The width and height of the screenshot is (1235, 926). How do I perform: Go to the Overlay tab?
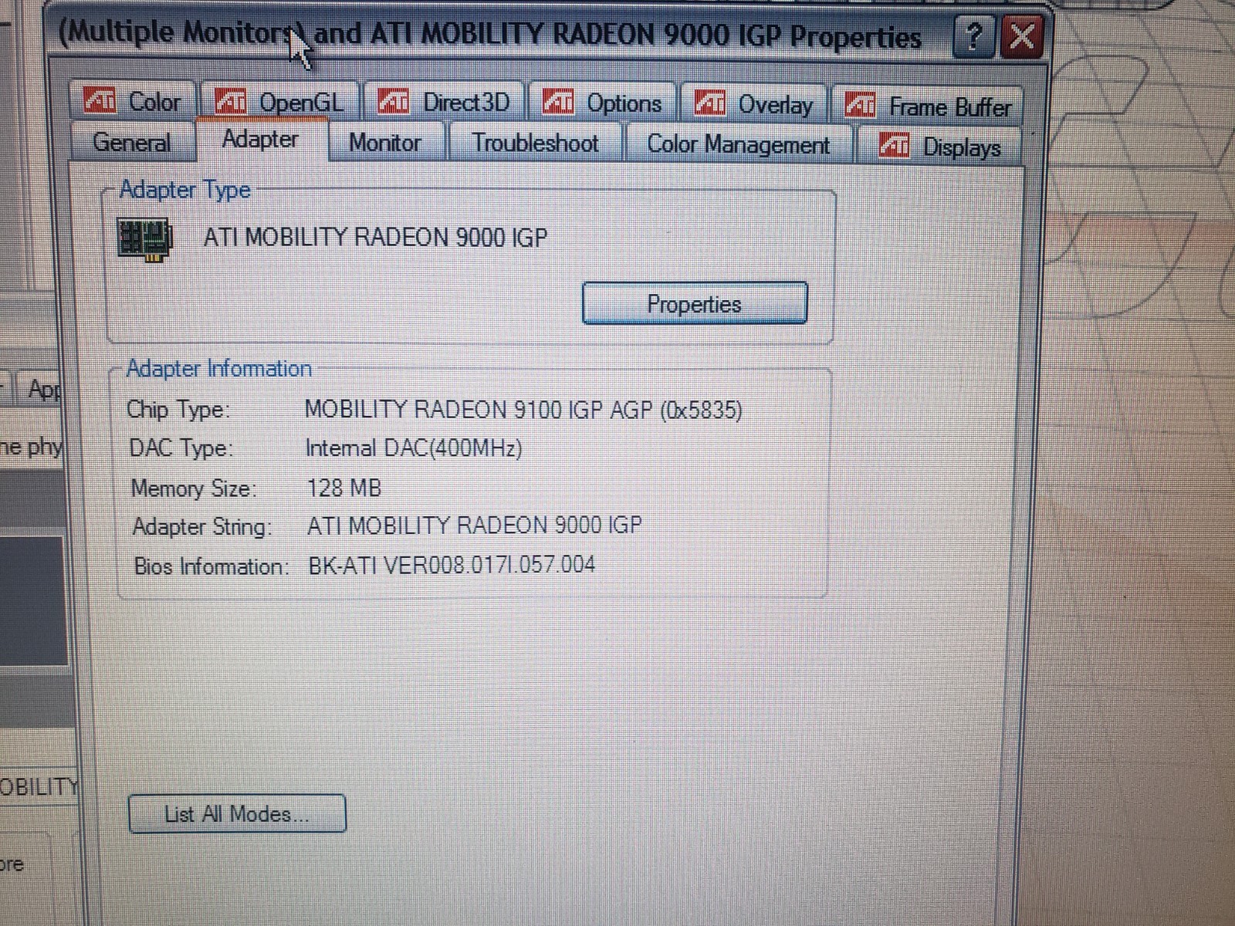754,104
